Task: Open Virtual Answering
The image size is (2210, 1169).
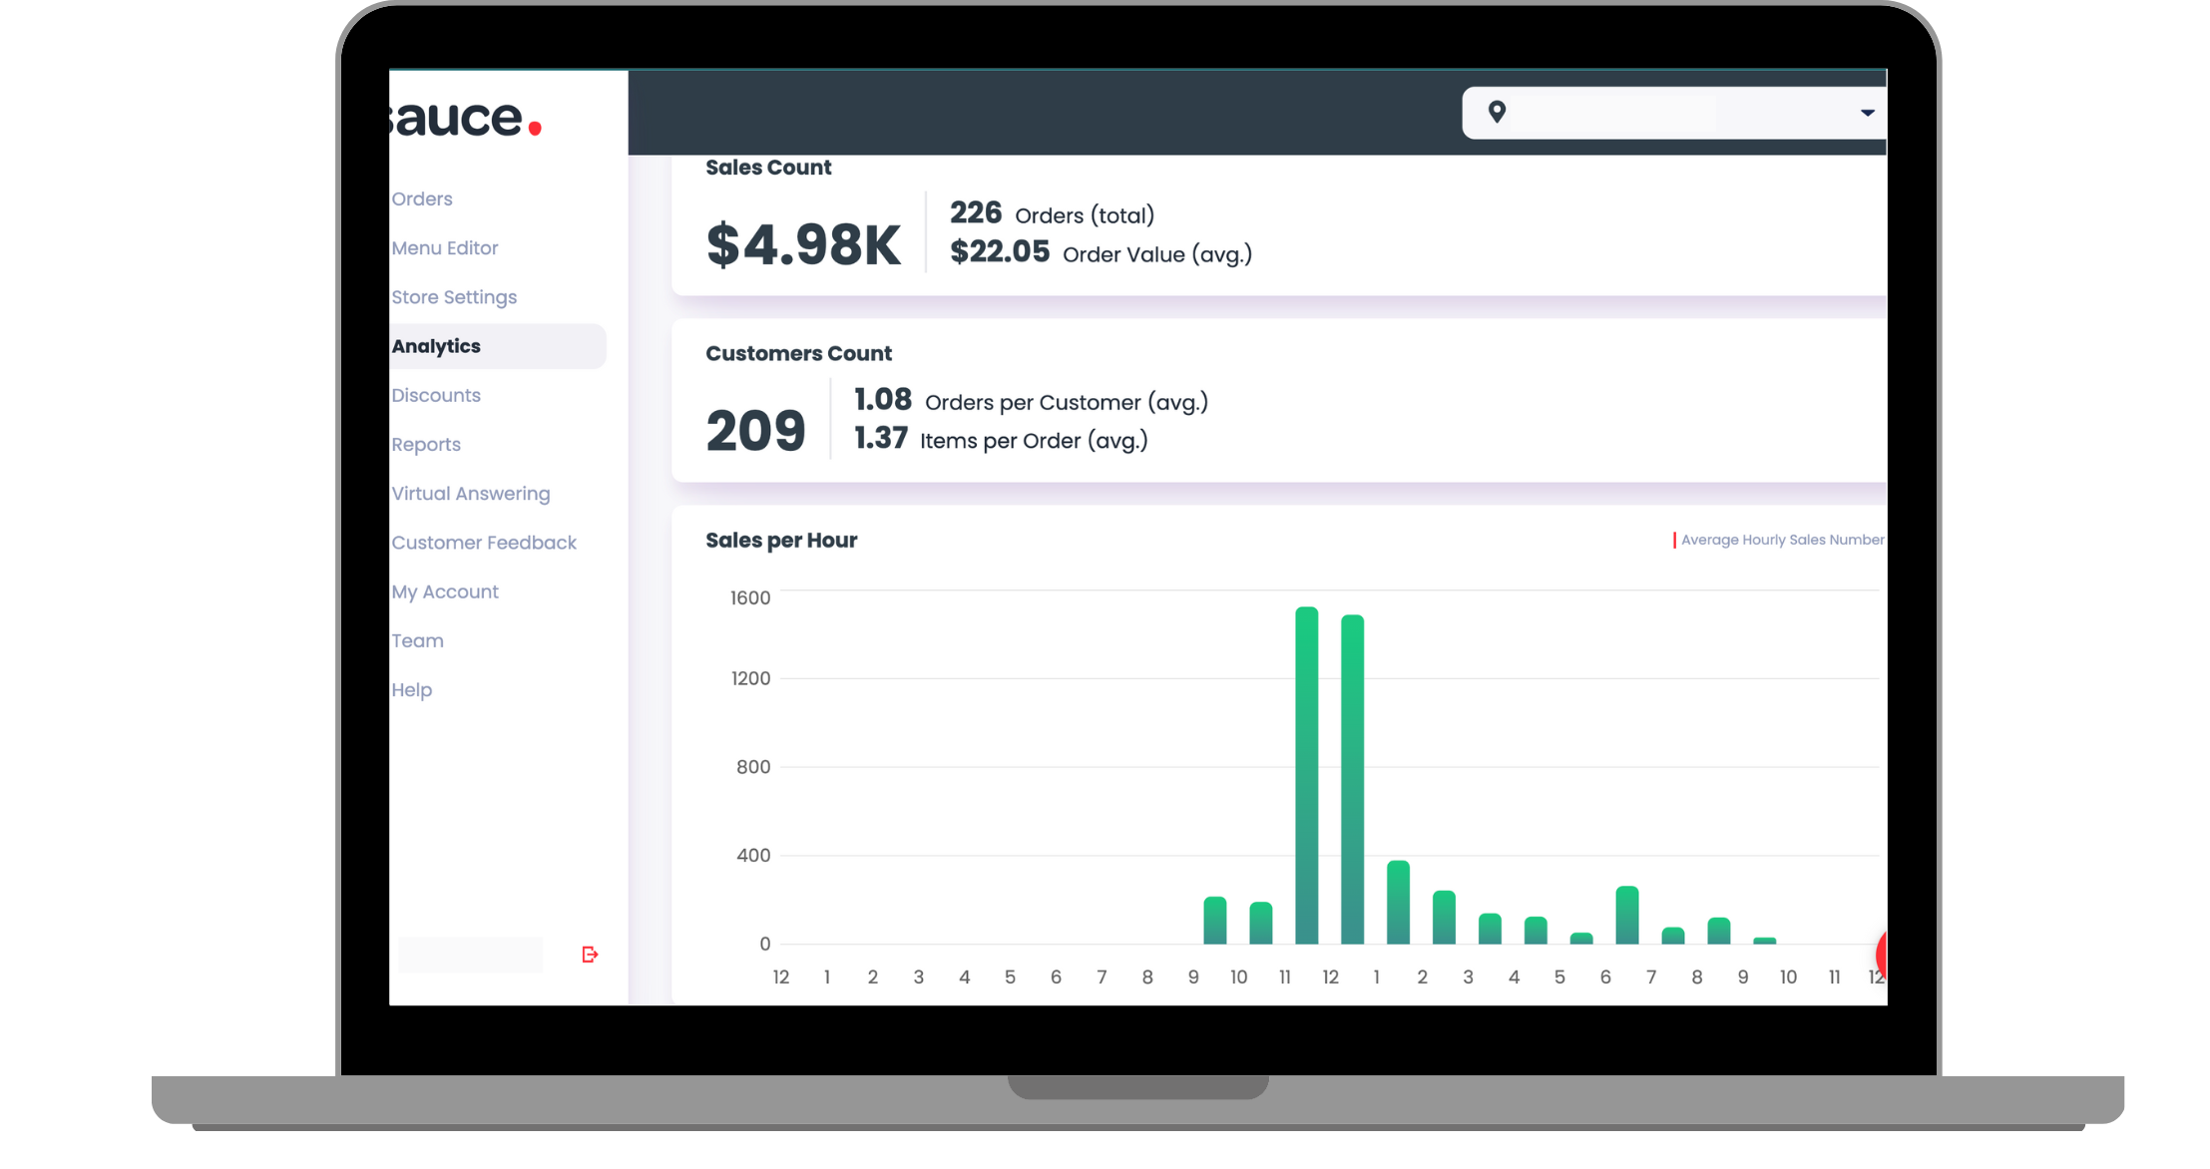Action: 471,493
